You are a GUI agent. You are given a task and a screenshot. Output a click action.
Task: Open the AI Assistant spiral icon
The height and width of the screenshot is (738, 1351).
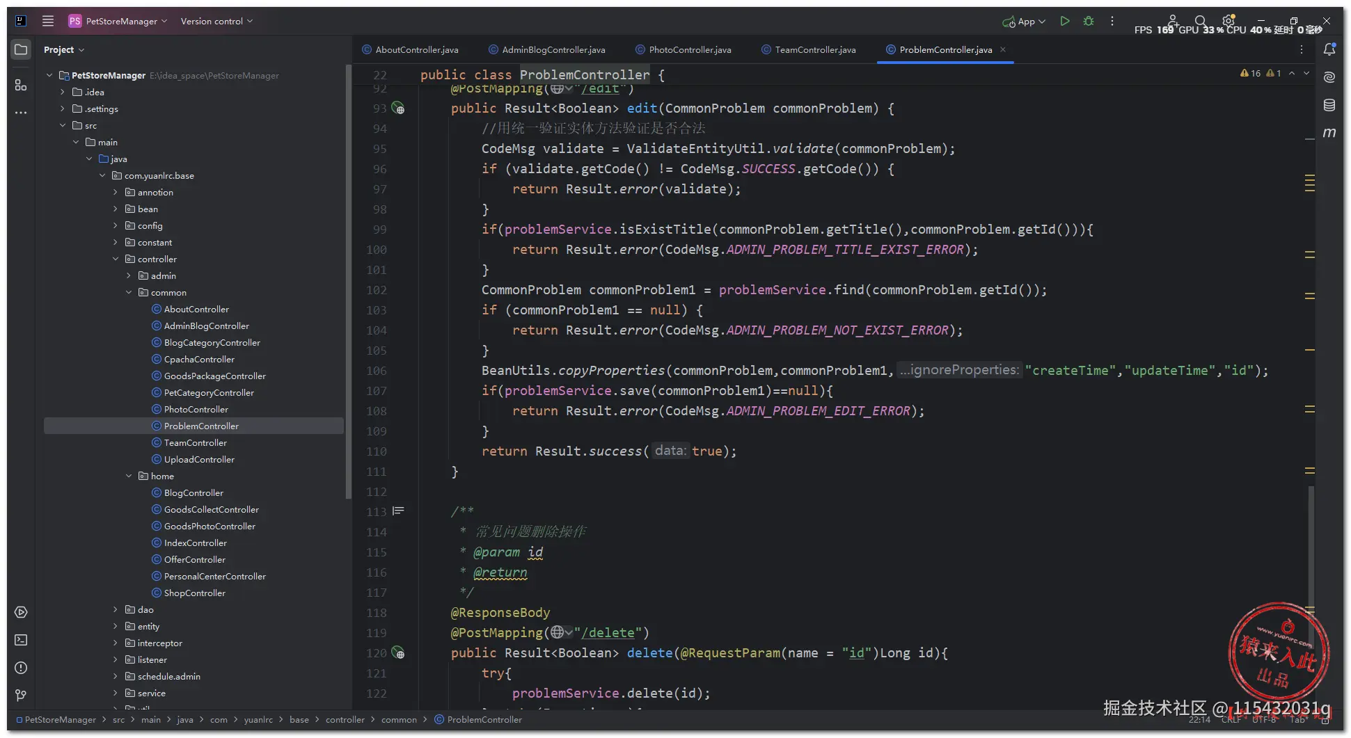click(1329, 77)
